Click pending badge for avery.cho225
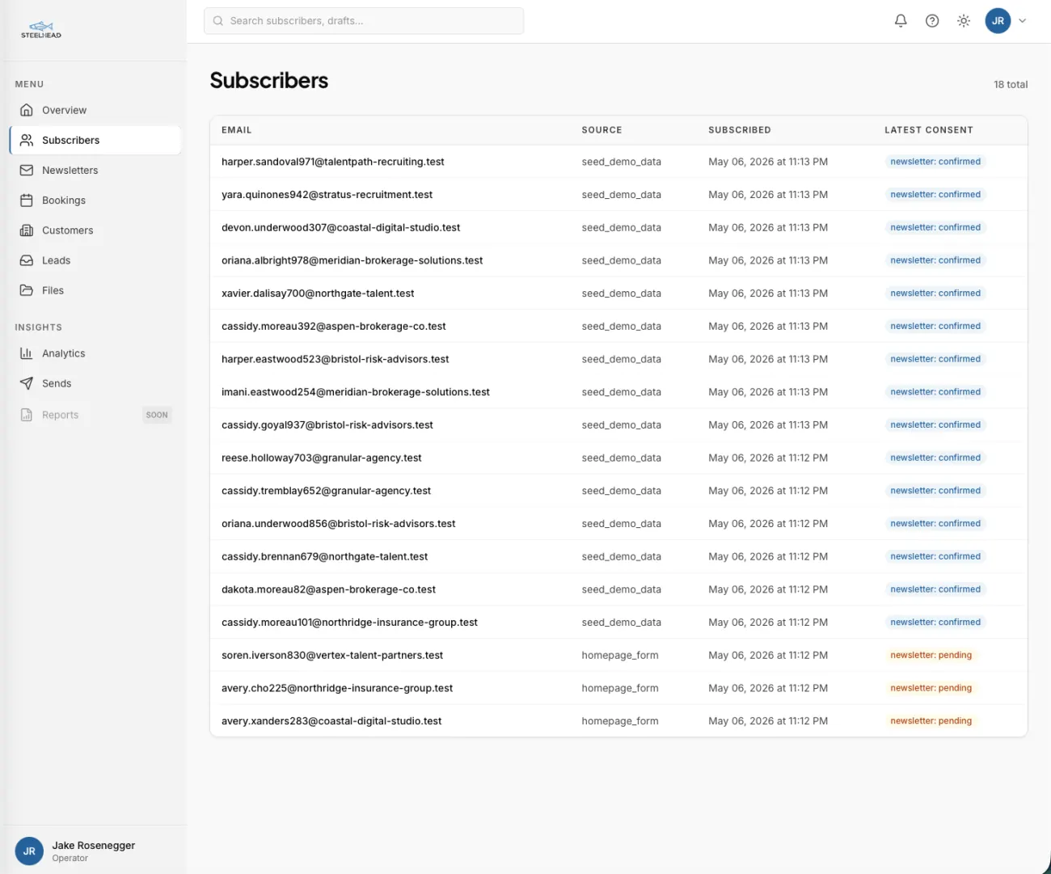The width and height of the screenshot is (1051, 874). 931,688
